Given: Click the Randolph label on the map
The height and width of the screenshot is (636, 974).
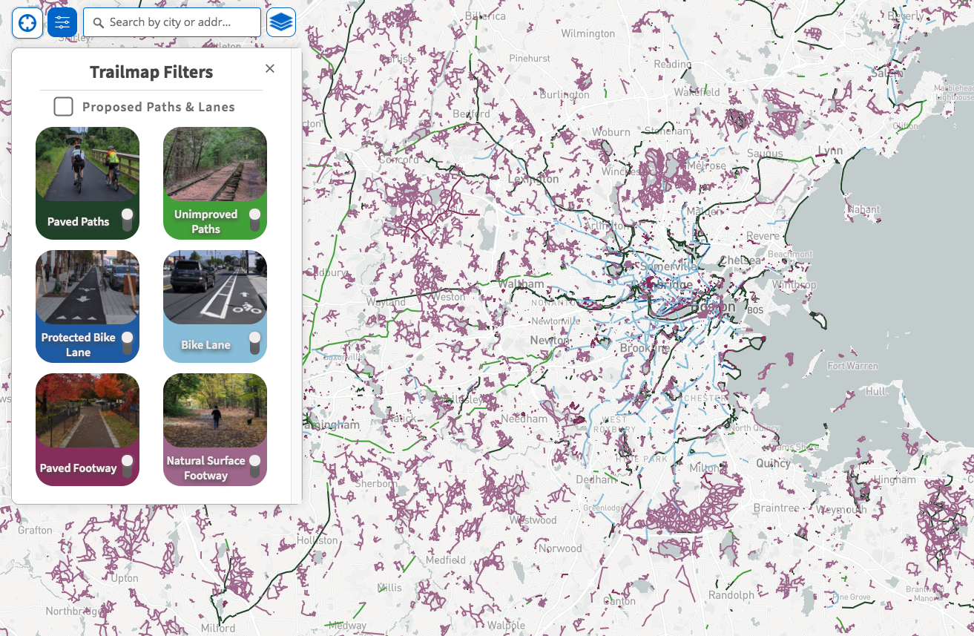Looking at the screenshot, I should [x=731, y=595].
